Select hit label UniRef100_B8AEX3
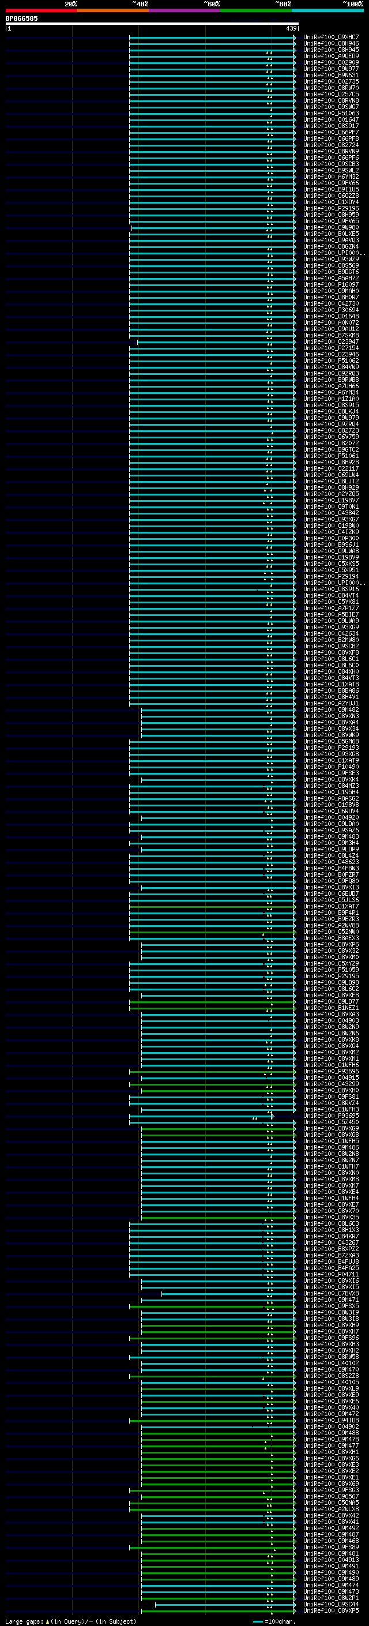369x1626 pixels. click(331, 938)
